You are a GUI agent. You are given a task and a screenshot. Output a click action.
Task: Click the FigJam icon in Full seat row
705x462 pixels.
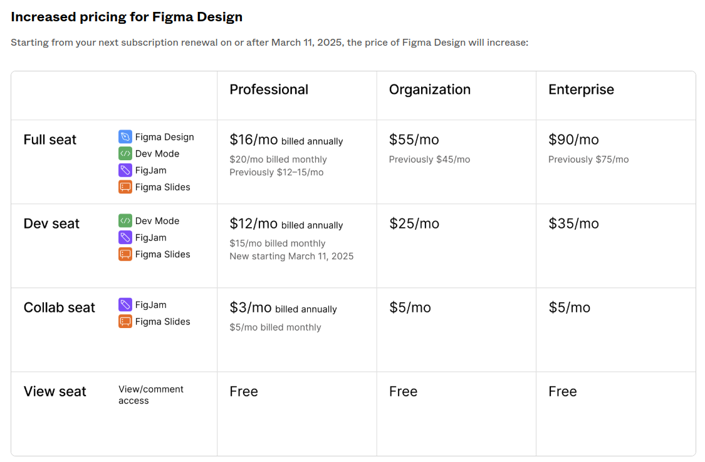coord(125,170)
